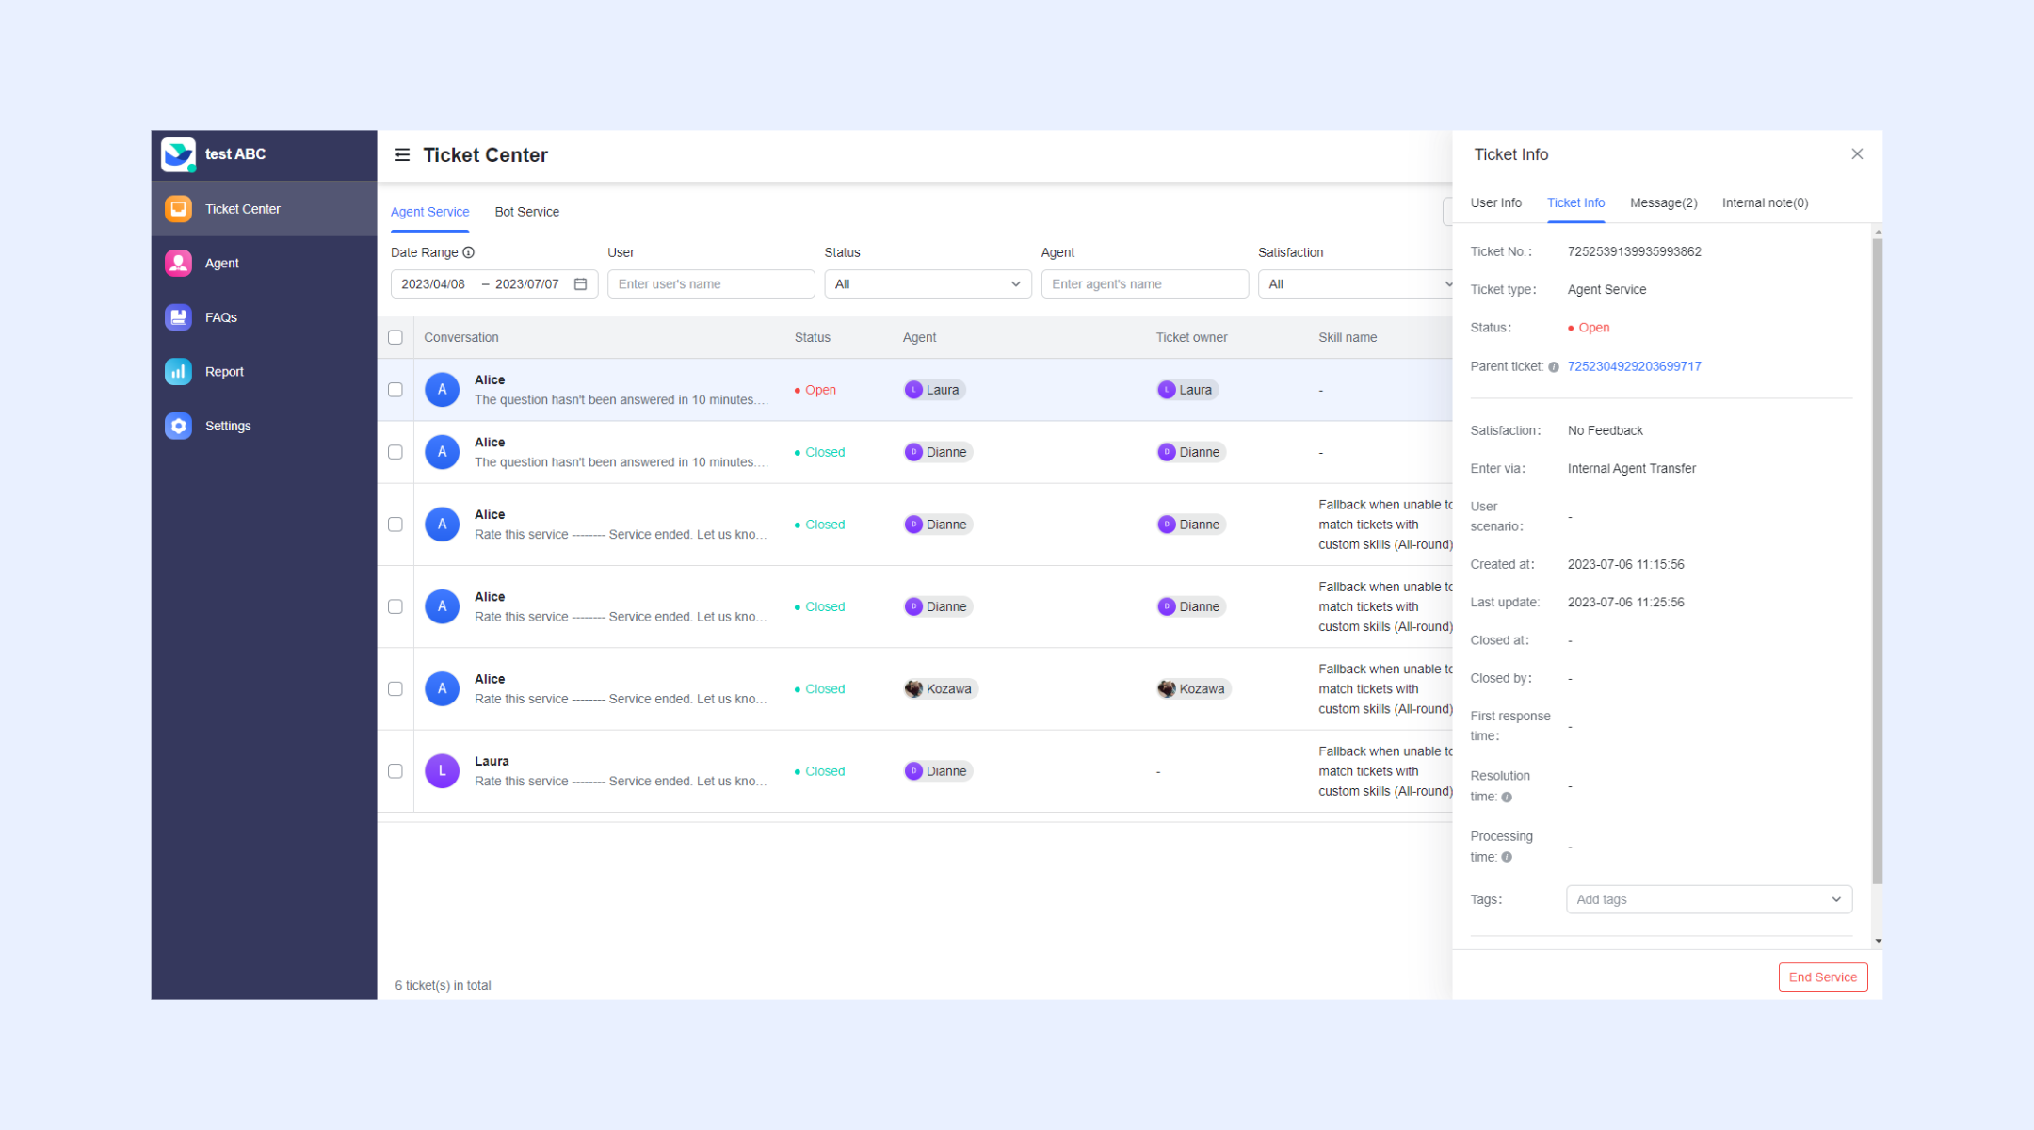
Task: Click the Ticket owner column header
Action: pos(1191,337)
